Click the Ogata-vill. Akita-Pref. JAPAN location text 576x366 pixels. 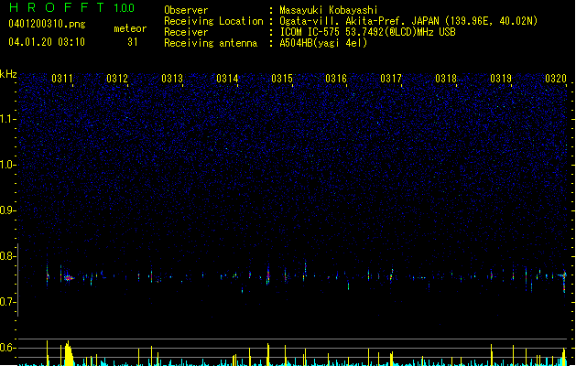click(x=408, y=21)
